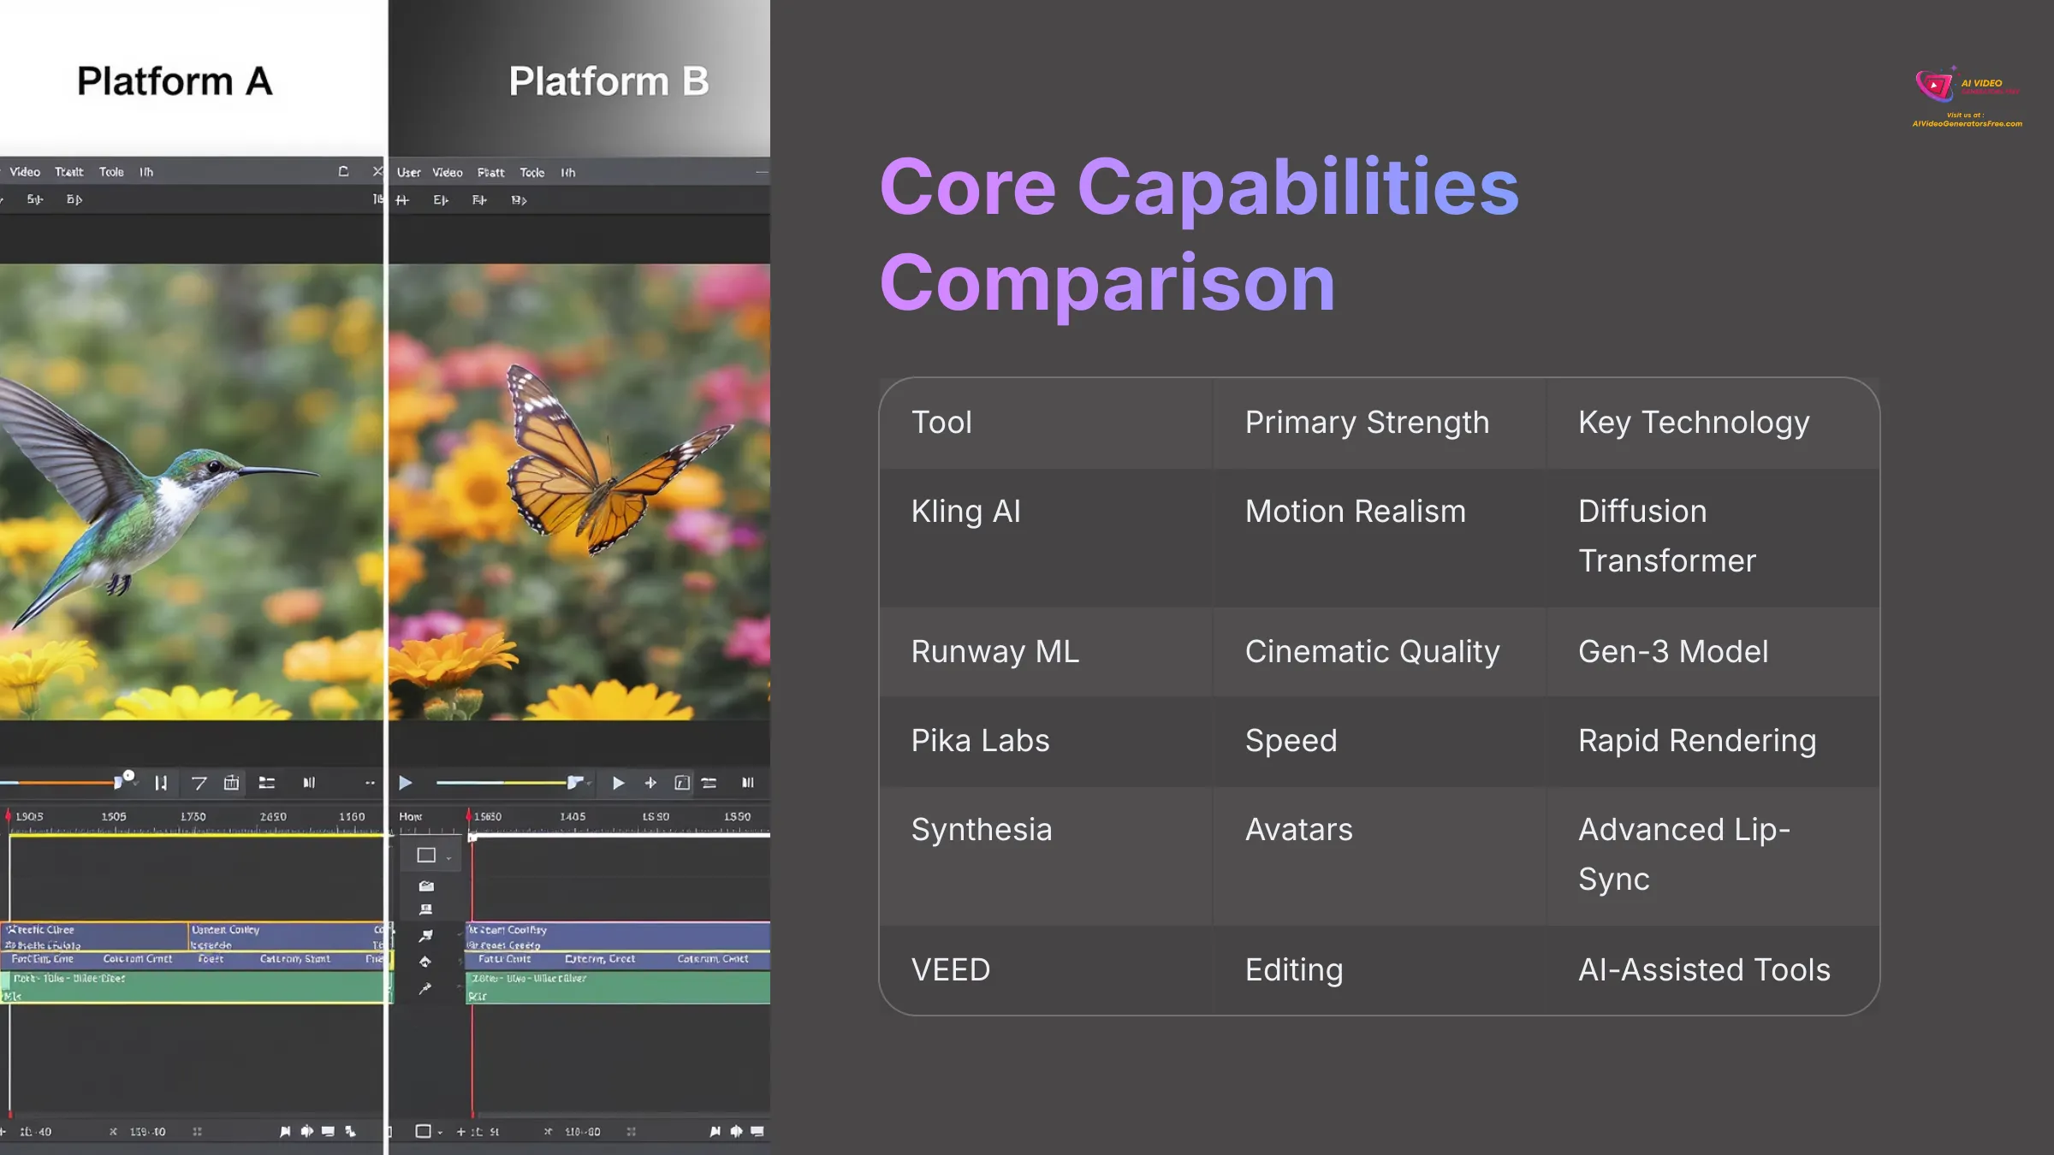Select the green audio clip in Platform A timeline

coord(196,986)
